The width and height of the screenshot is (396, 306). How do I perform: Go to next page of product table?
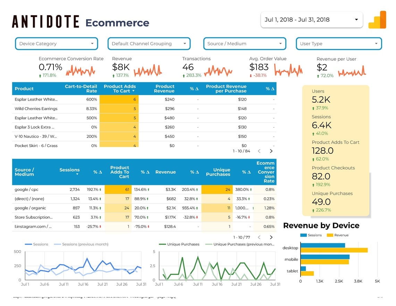click(x=271, y=151)
